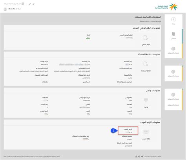The width and height of the screenshot is (186, 160).
Task: Click the اسم المنشأة label
Action: (86, 61)
